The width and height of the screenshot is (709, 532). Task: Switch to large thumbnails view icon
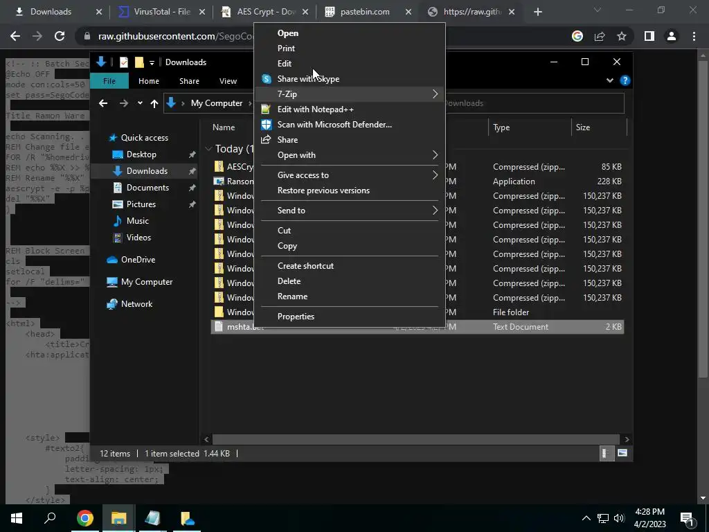(622, 453)
